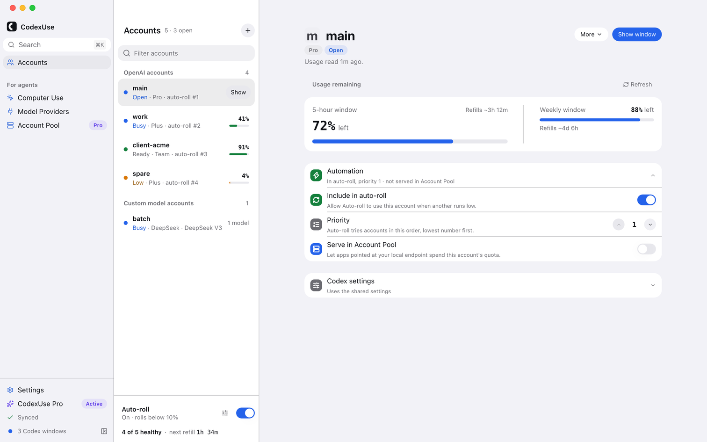Expand the Codex settings section chevron
Screen dimensions: 707x442
tap(653, 285)
